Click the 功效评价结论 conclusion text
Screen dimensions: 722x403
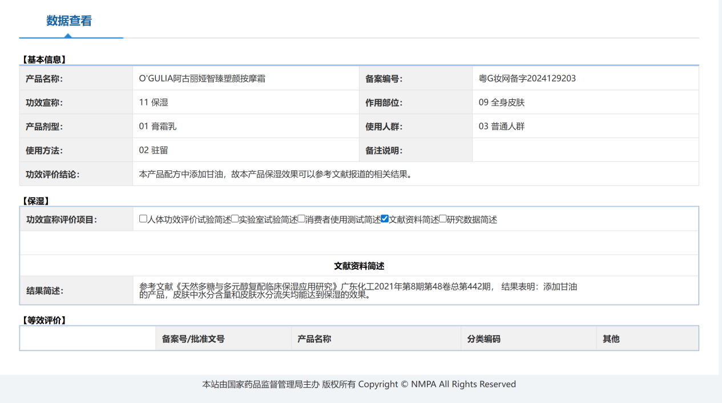pyautogui.click(x=276, y=174)
